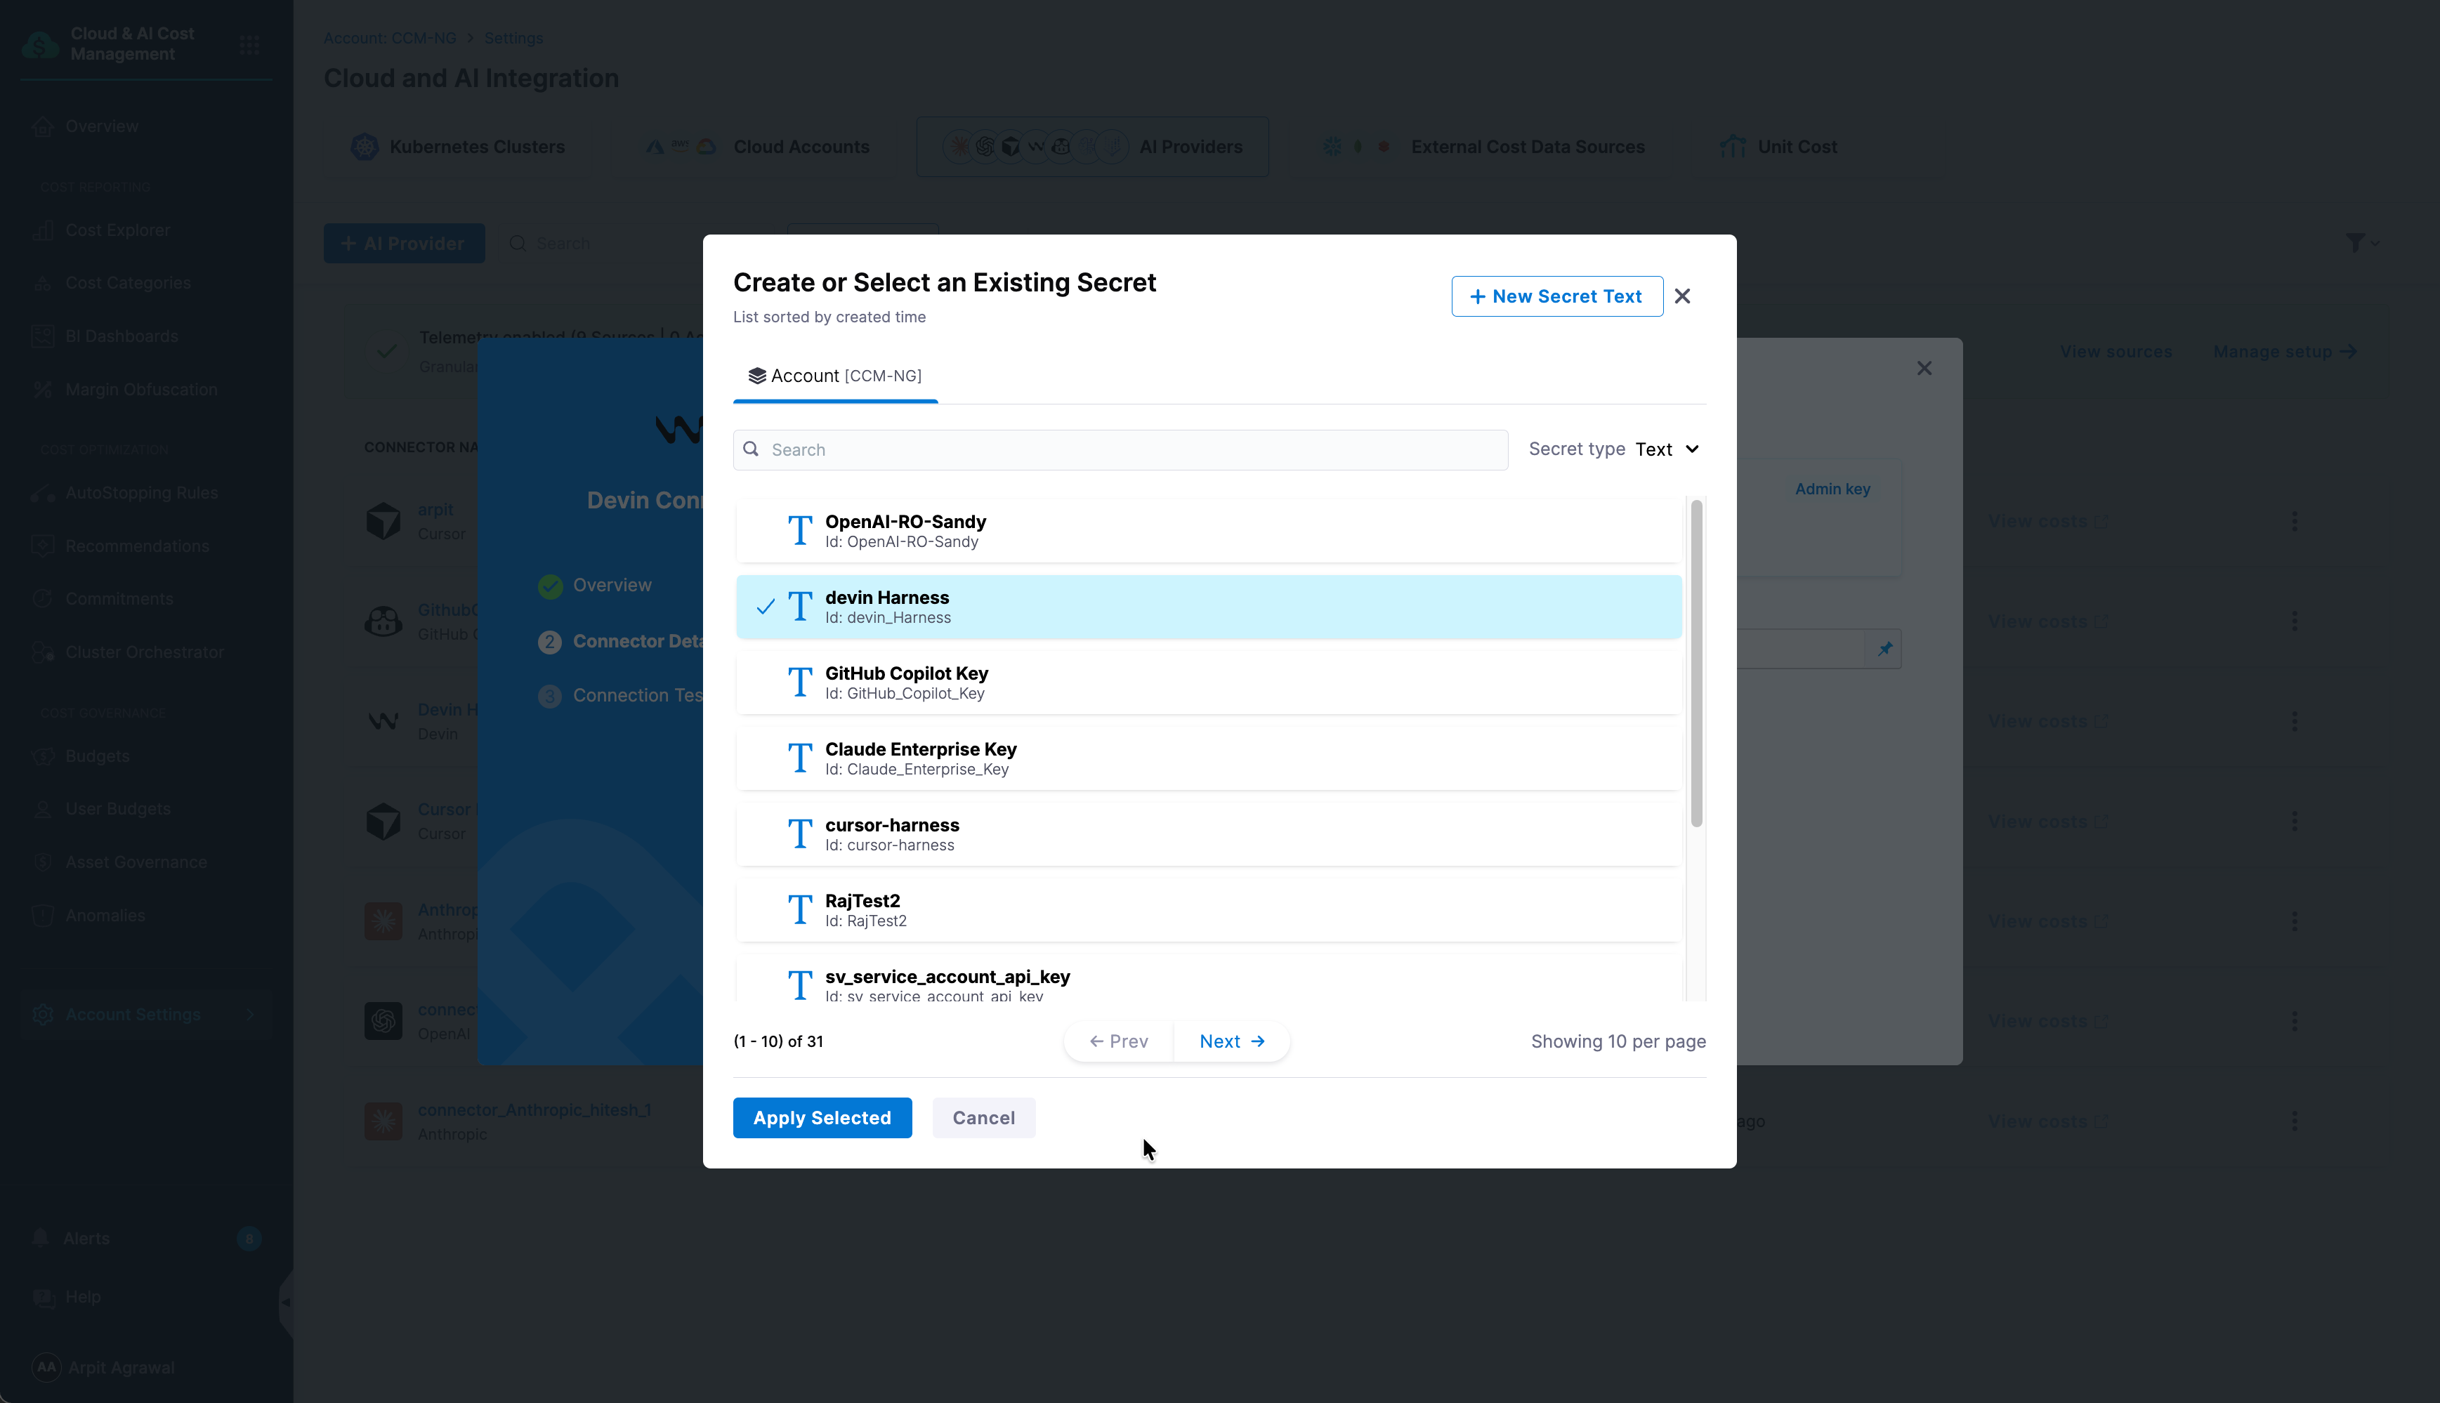Go to the Next page of secrets
2440x1403 pixels.
1231,1041
